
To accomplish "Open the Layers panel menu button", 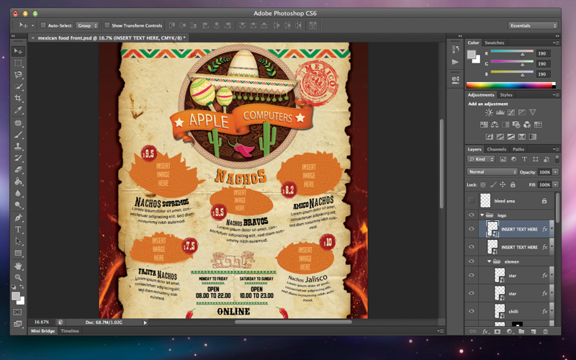I will pyautogui.click(x=557, y=149).
